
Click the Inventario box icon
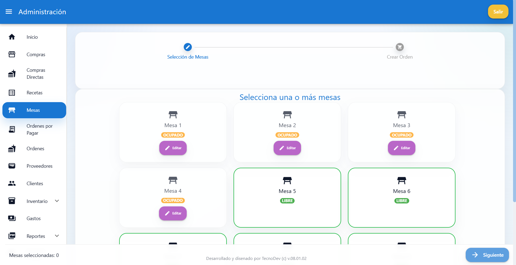(12, 201)
